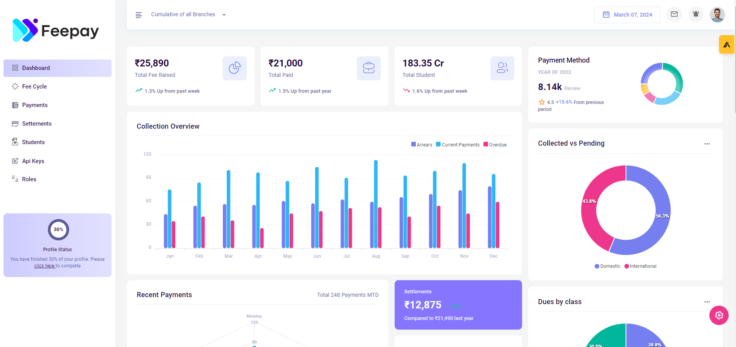Click the pink settings gear button

719,315
